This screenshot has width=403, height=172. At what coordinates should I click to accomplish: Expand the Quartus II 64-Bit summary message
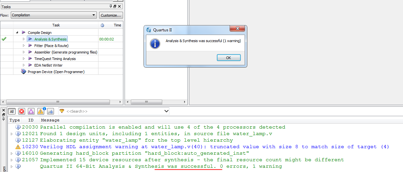12,166
